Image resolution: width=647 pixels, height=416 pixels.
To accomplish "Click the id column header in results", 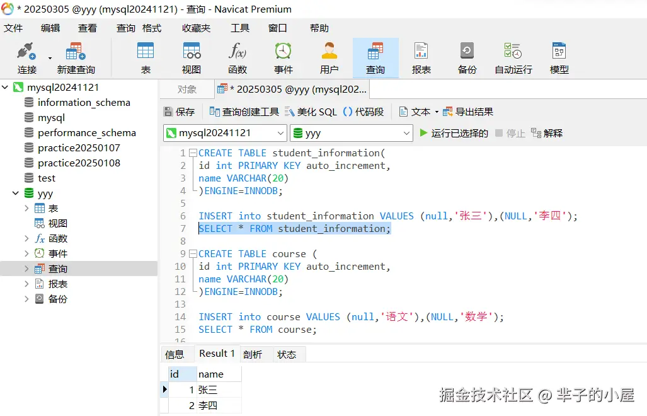I will coord(182,374).
